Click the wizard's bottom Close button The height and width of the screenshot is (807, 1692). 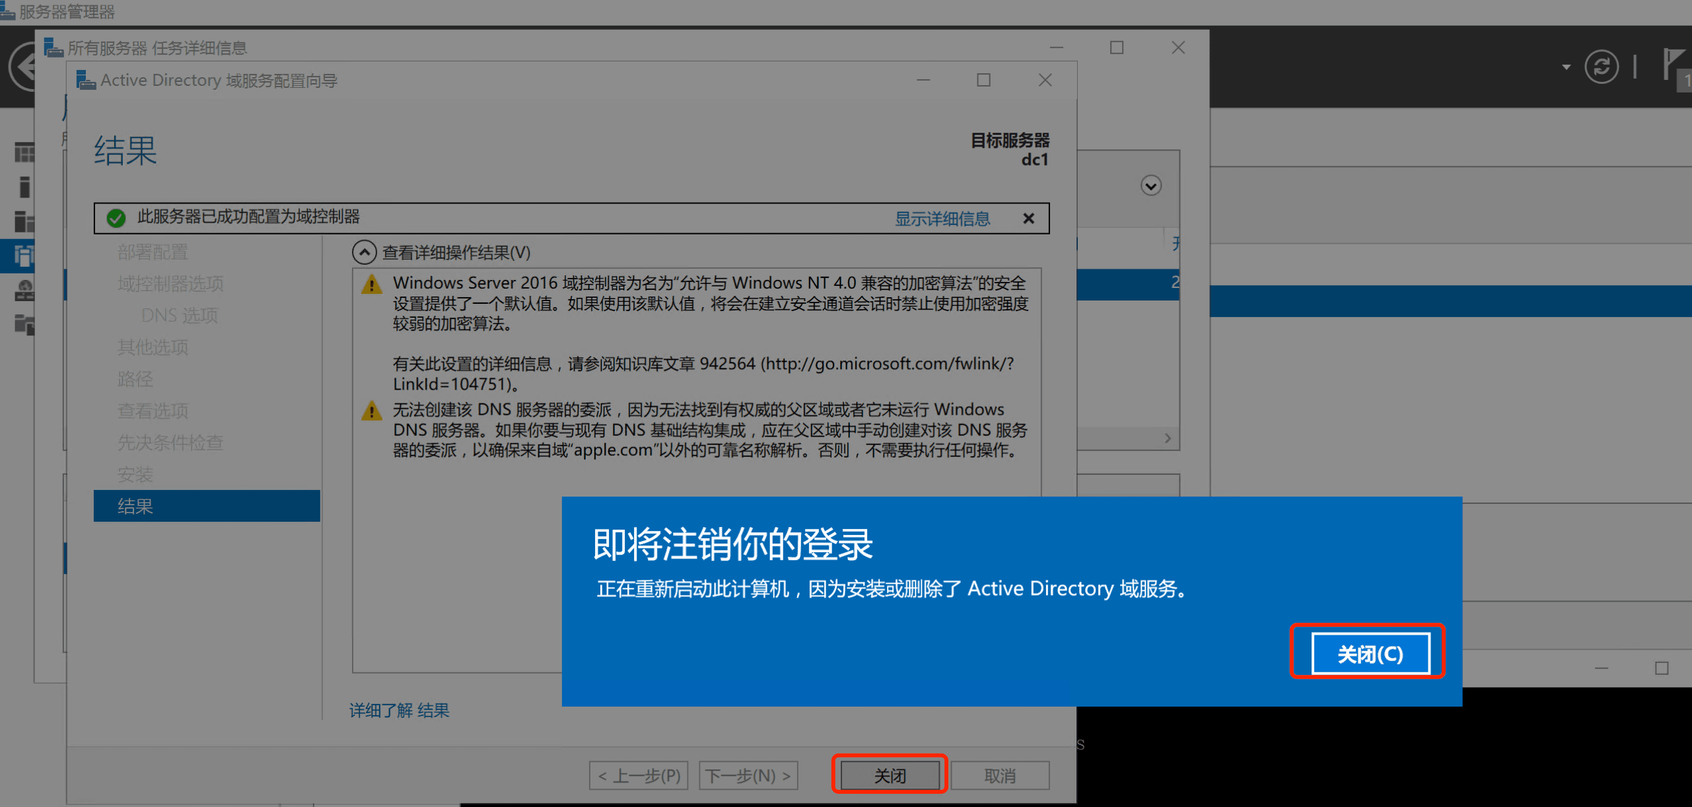point(889,775)
